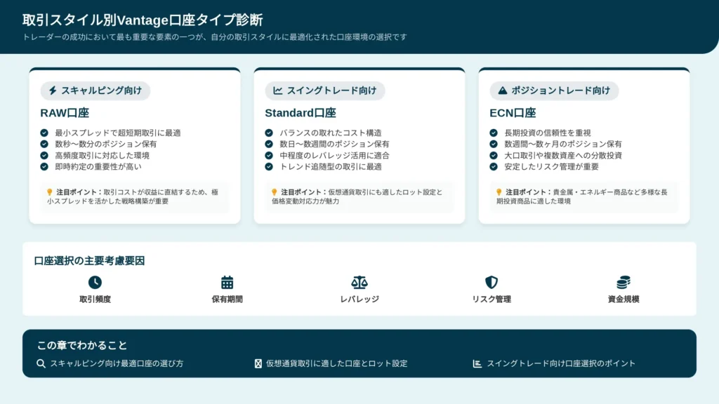Click the check icon beside 高頻度取引に対応した環境
Screen dimensions: 719x404
click(44, 155)
